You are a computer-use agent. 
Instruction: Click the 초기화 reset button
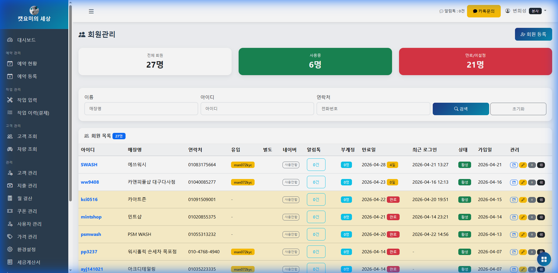[518, 109]
